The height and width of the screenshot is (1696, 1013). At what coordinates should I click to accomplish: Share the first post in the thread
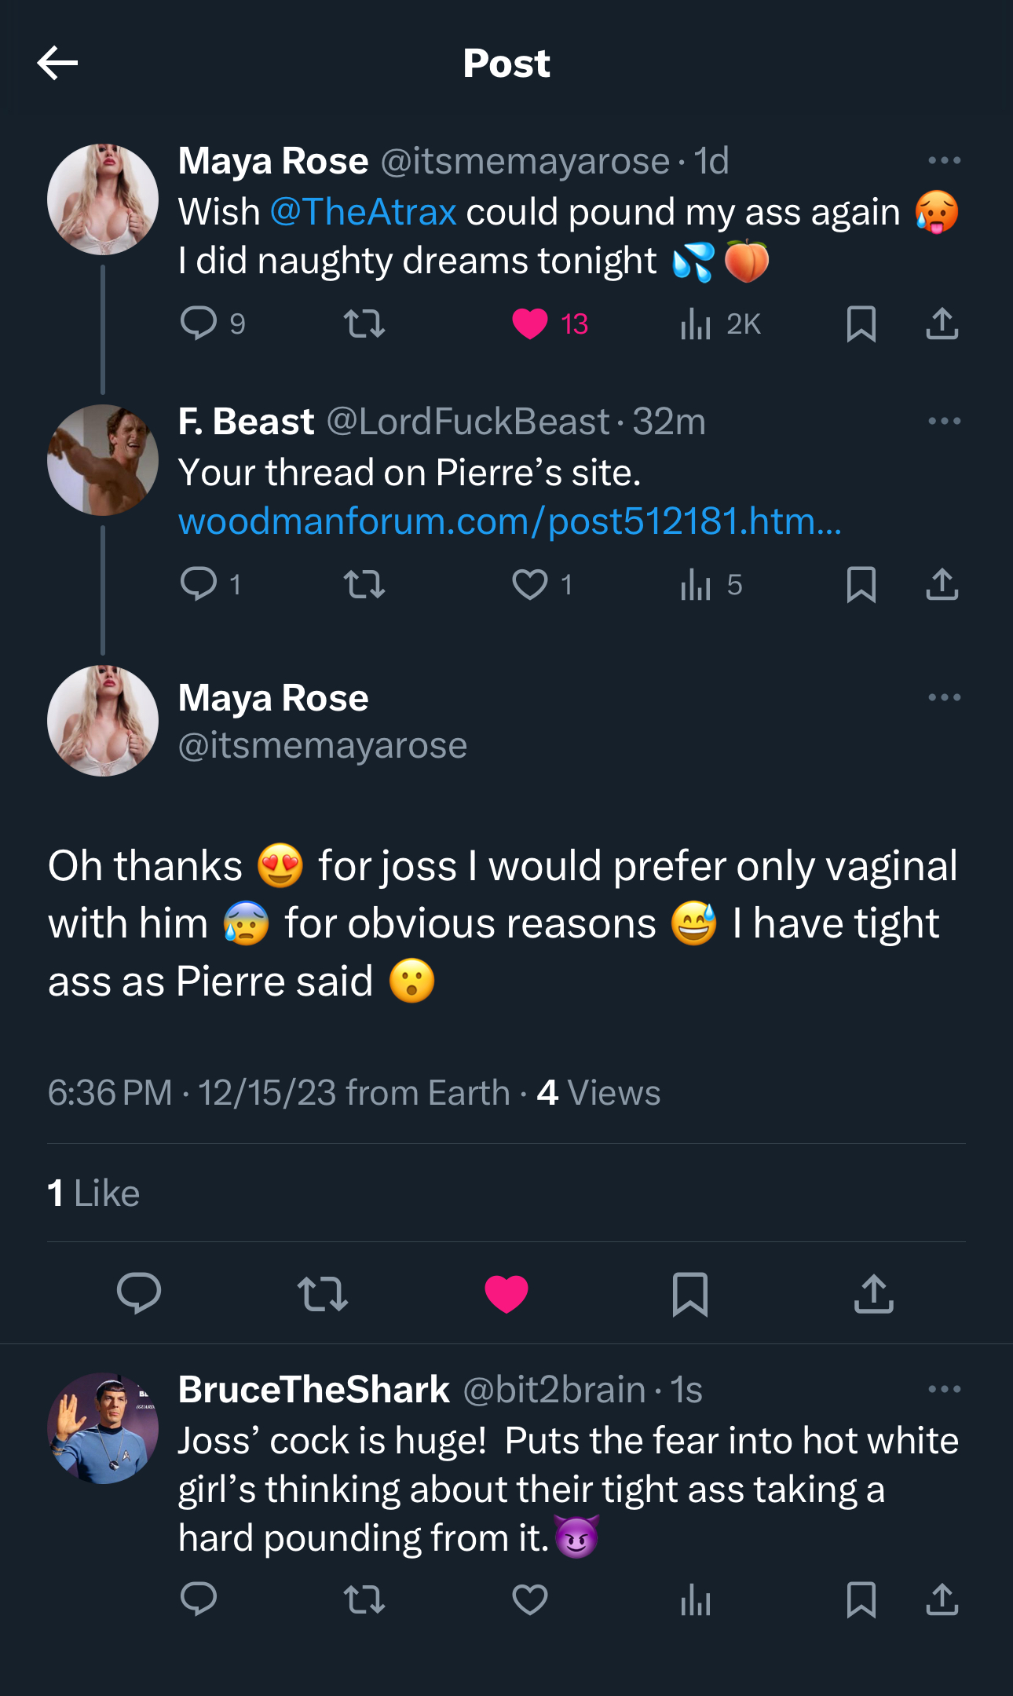click(942, 323)
